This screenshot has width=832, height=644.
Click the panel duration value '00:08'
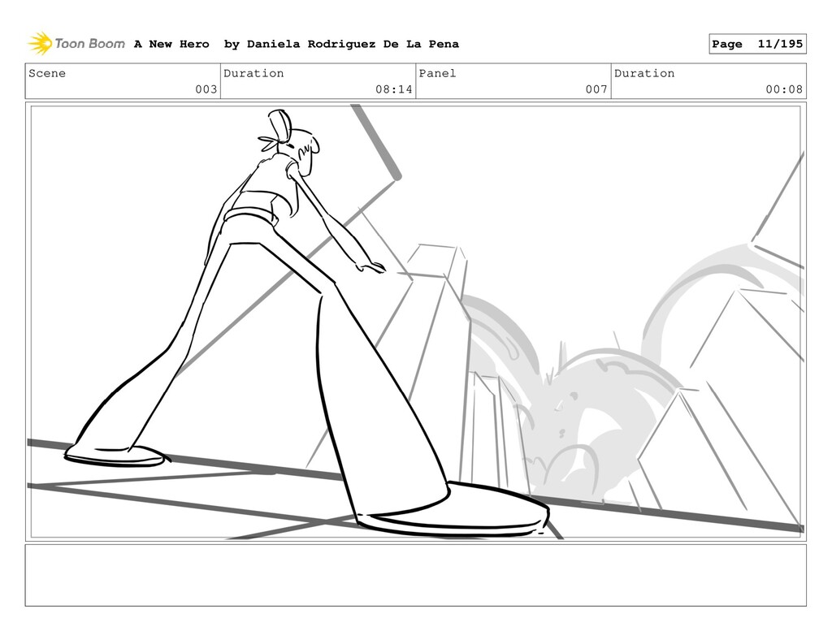(x=784, y=89)
